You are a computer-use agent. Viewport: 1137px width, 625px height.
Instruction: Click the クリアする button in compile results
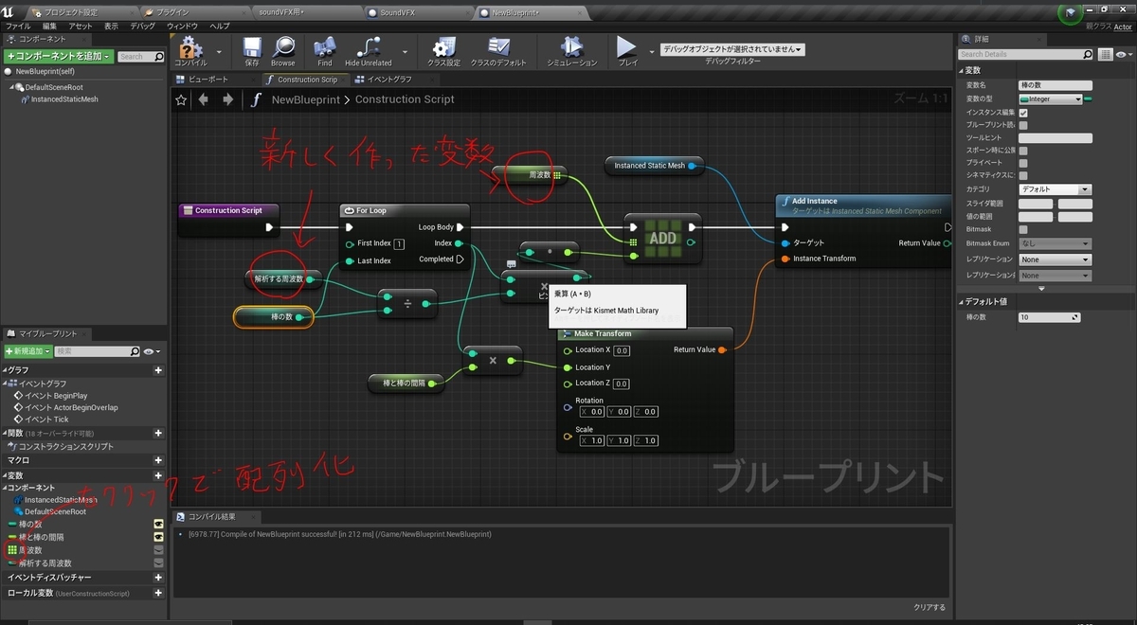tap(929, 607)
